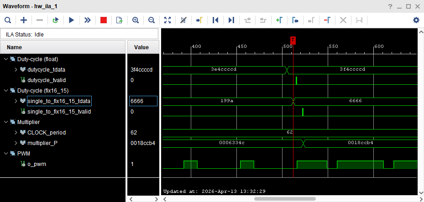Collapse the Duty-cycle (float) group
The height and width of the screenshot is (202, 424).
click(5, 59)
